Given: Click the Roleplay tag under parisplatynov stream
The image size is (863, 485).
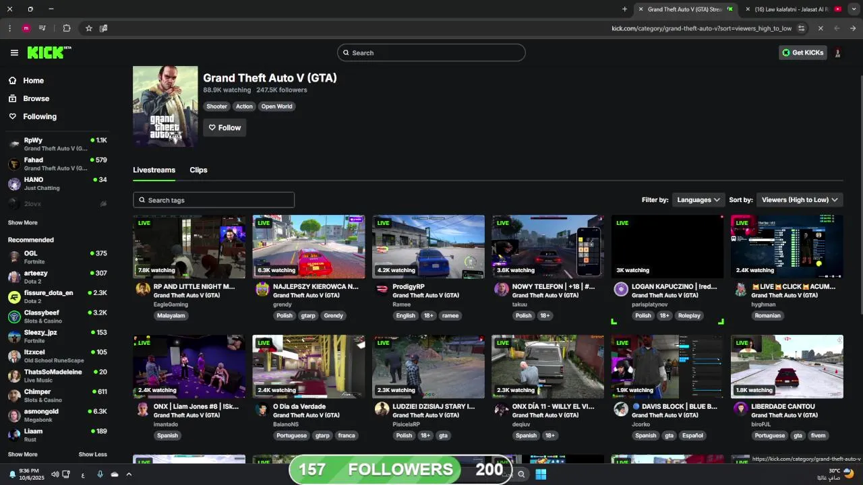Looking at the screenshot, I should point(689,316).
